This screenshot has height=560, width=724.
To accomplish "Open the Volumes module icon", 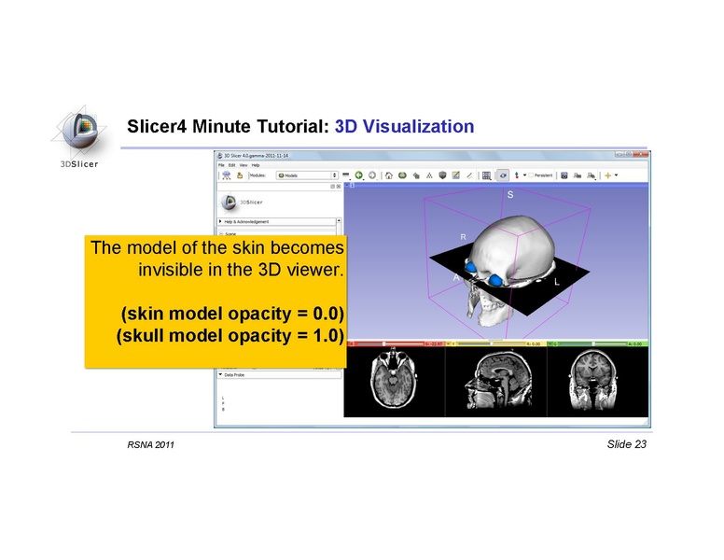I will [416, 175].
